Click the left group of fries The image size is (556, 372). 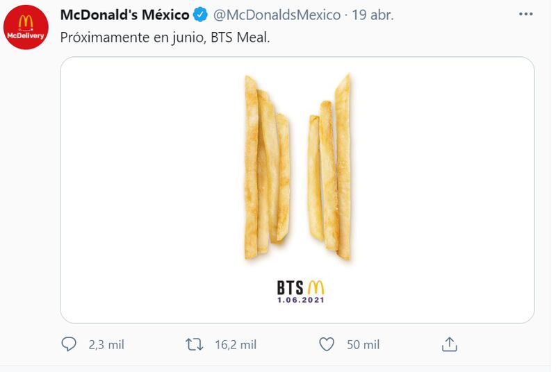(x=268, y=167)
